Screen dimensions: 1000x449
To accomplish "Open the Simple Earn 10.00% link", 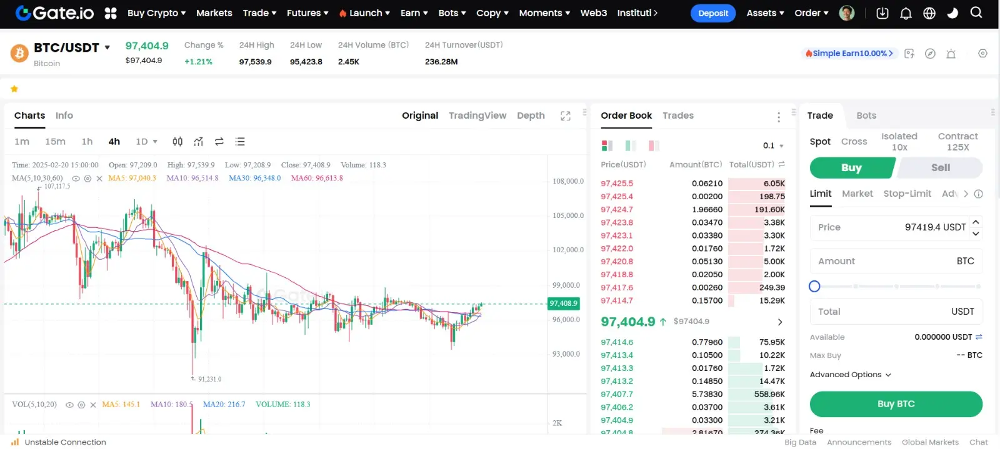I will (850, 54).
